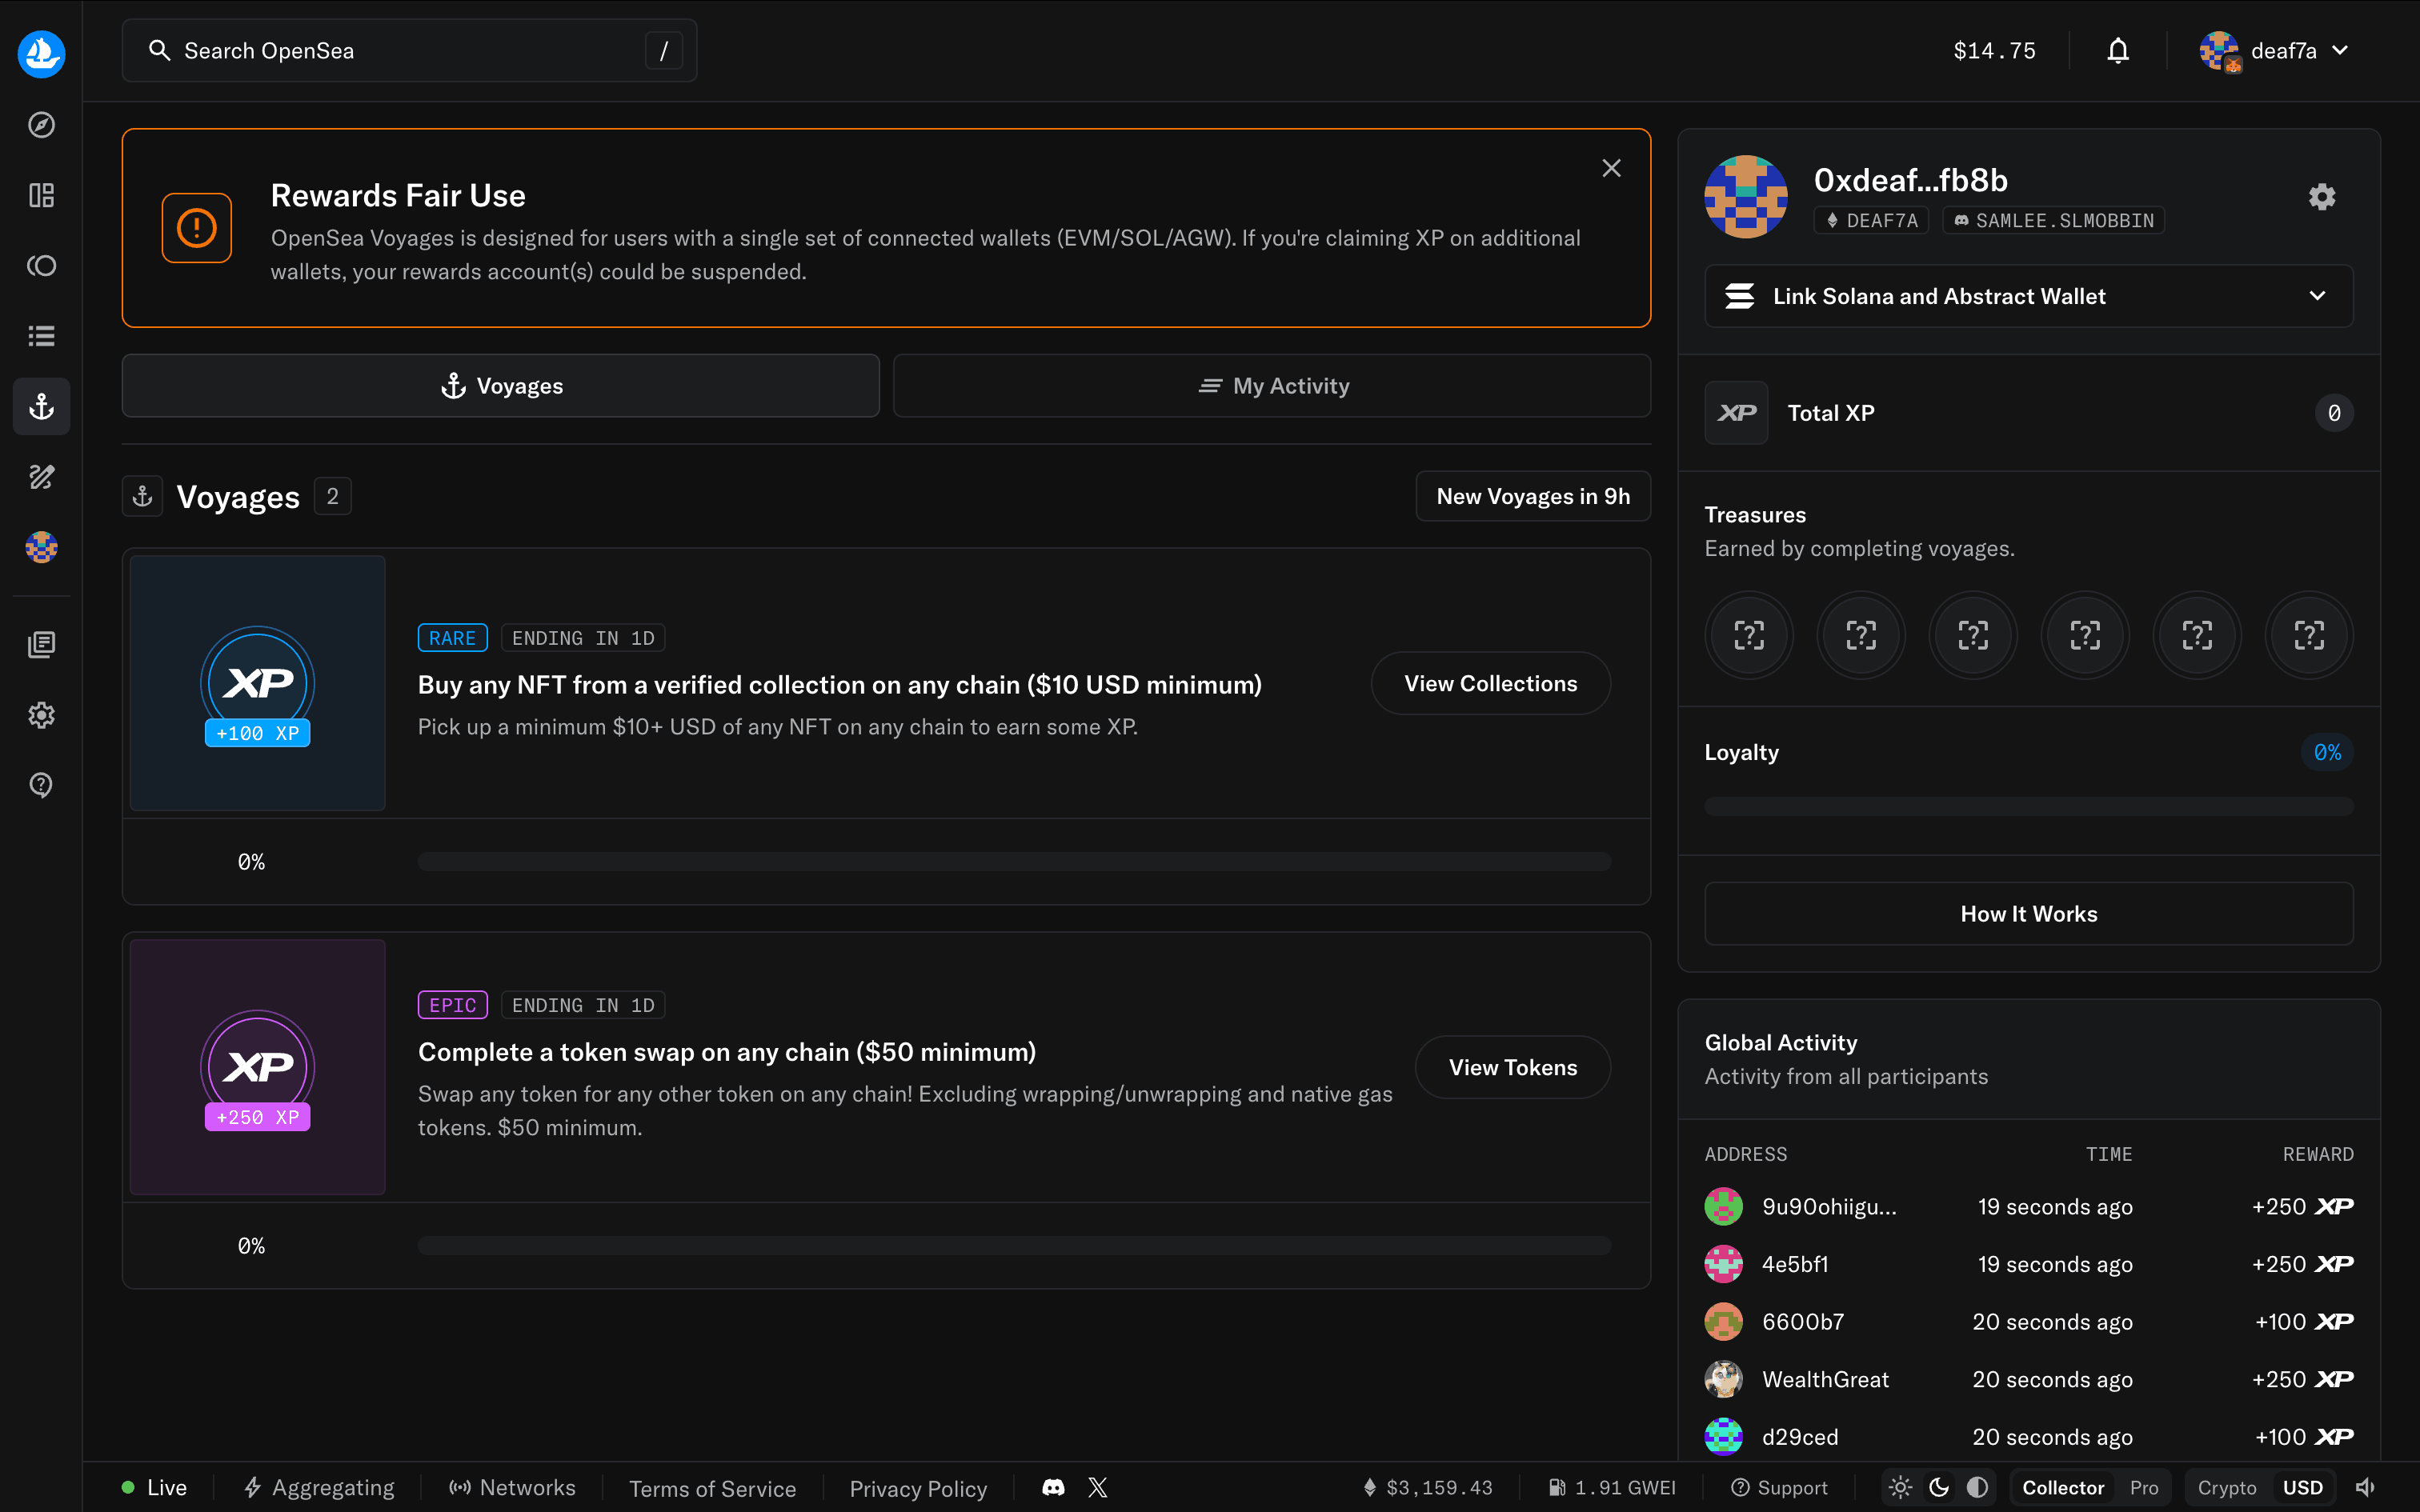Click the X social icon in footer
2420x1512 pixels.
click(x=1098, y=1488)
